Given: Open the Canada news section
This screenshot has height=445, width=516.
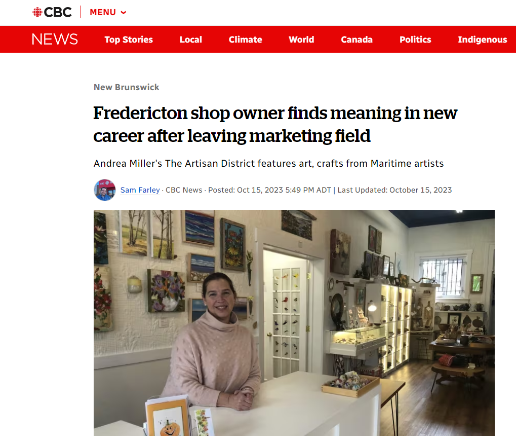Looking at the screenshot, I should pos(356,40).
